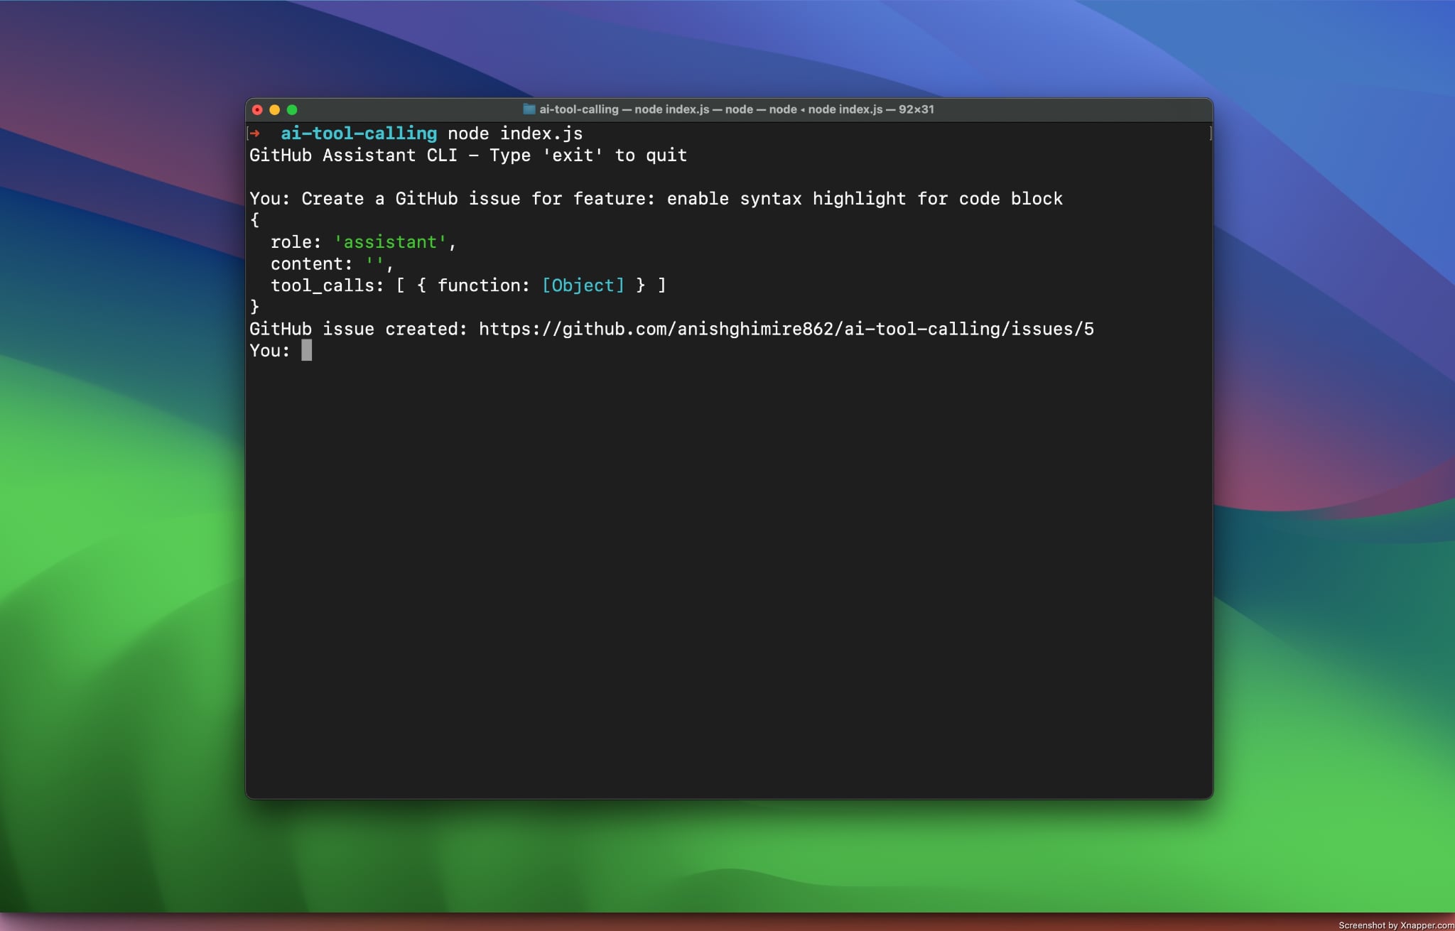
Task: Click the folder proxy icon in title bar
Action: 531,109
